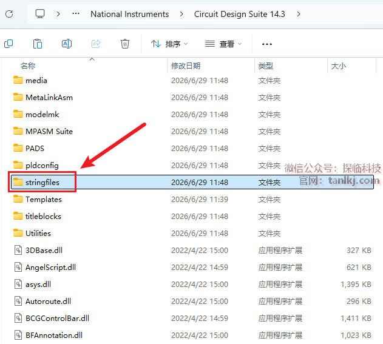Click the titleblocks folder name
The width and height of the screenshot is (383, 344).
pos(43,217)
